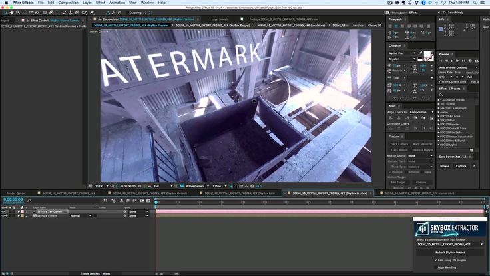Click the Spotlight search icon in menu bar

[x=476, y=3]
